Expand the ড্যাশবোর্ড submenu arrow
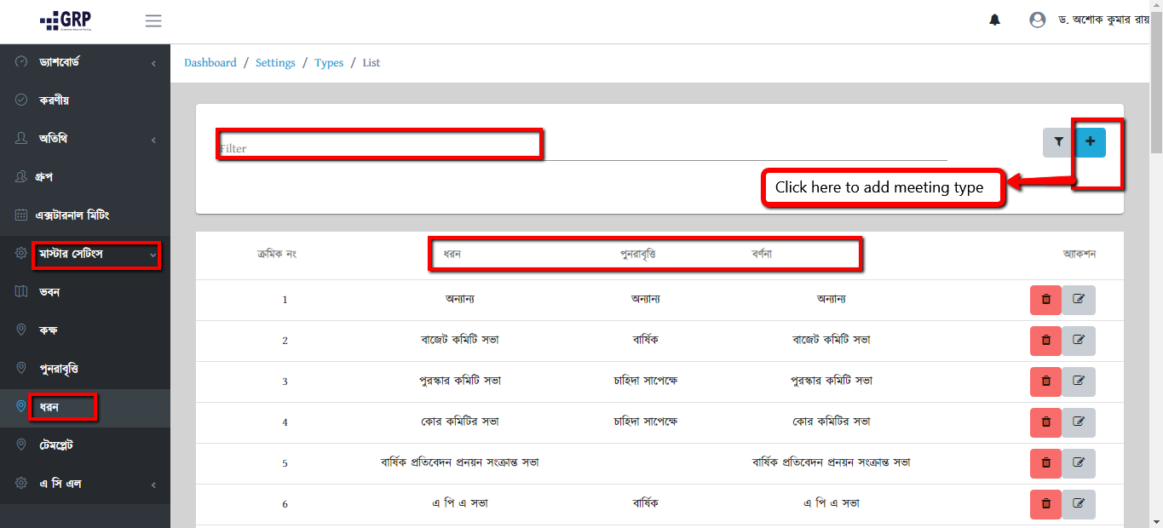Image resolution: width=1163 pixels, height=528 pixels. point(153,63)
